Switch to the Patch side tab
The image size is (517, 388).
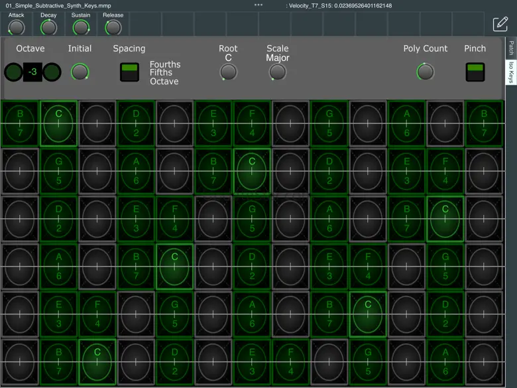(x=511, y=48)
